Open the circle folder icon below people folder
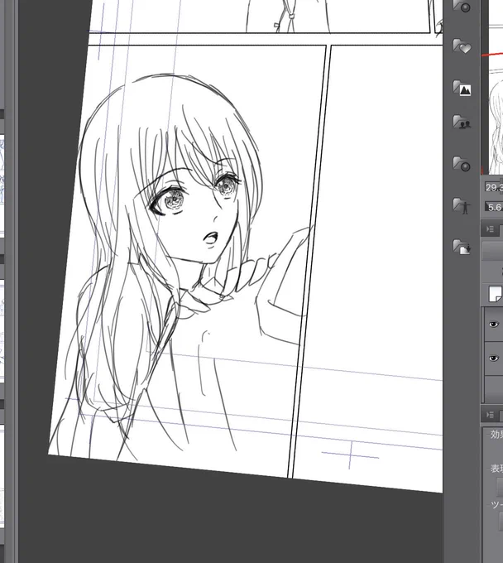 (x=462, y=164)
